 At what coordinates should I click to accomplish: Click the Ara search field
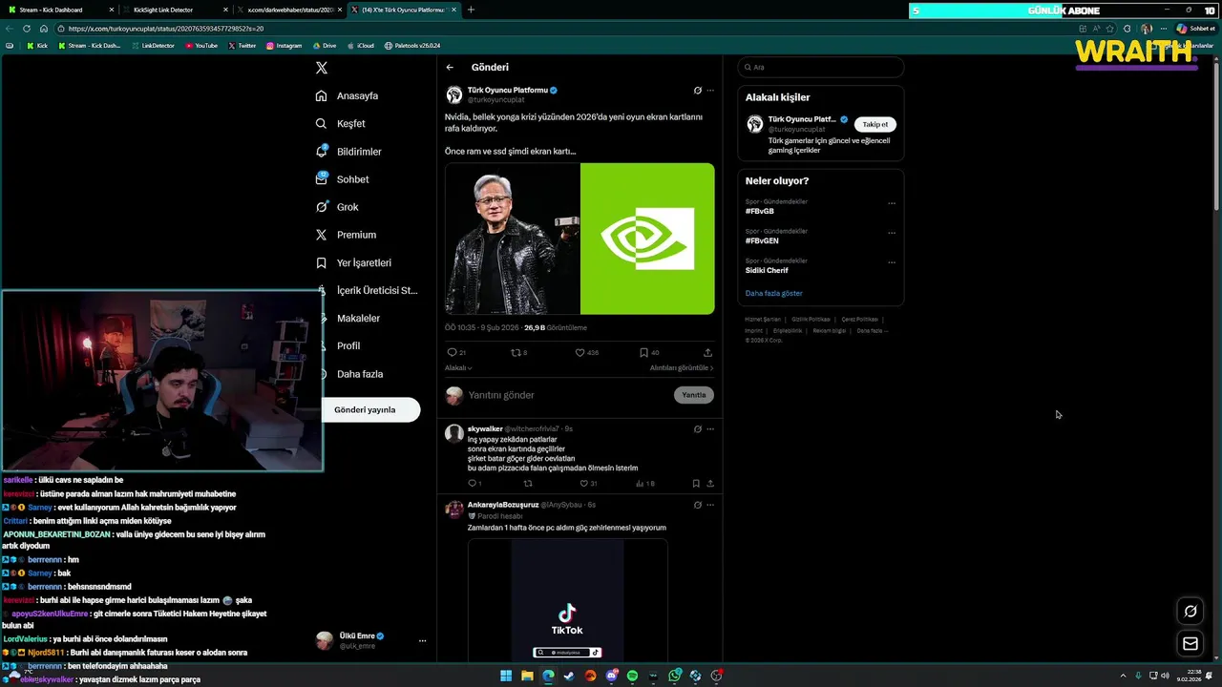(821, 68)
